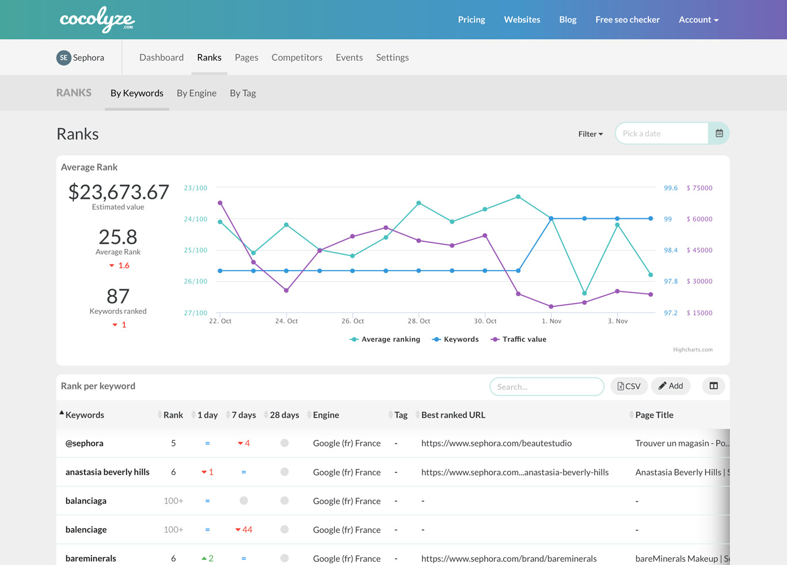Open Websites link in header
Viewport: 787px width, 565px height.
point(522,20)
